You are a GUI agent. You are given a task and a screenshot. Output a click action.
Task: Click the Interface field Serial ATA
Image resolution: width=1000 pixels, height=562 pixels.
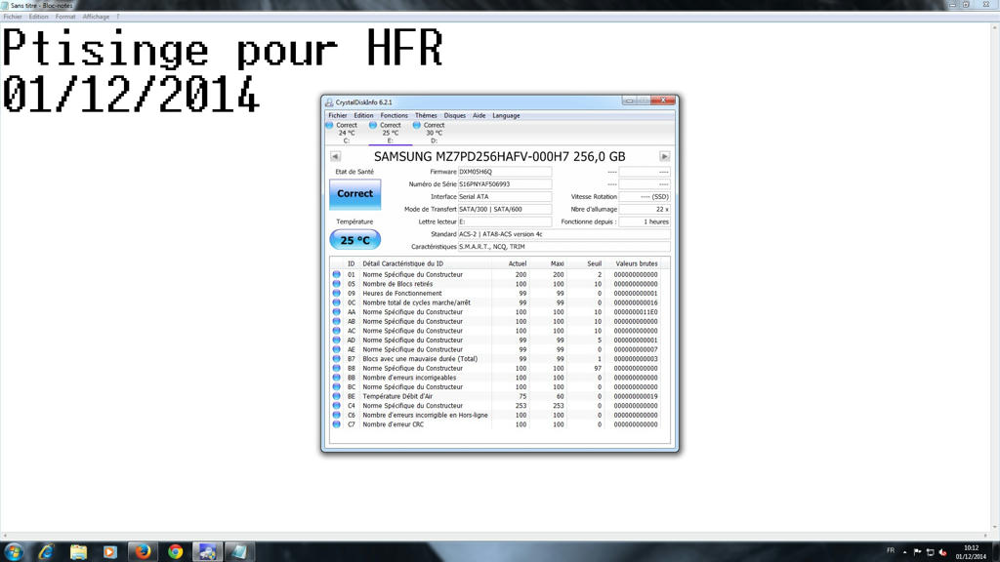coord(505,196)
